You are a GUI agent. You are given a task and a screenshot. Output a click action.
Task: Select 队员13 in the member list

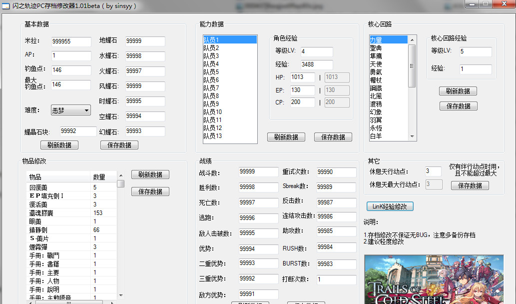(230, 136)
